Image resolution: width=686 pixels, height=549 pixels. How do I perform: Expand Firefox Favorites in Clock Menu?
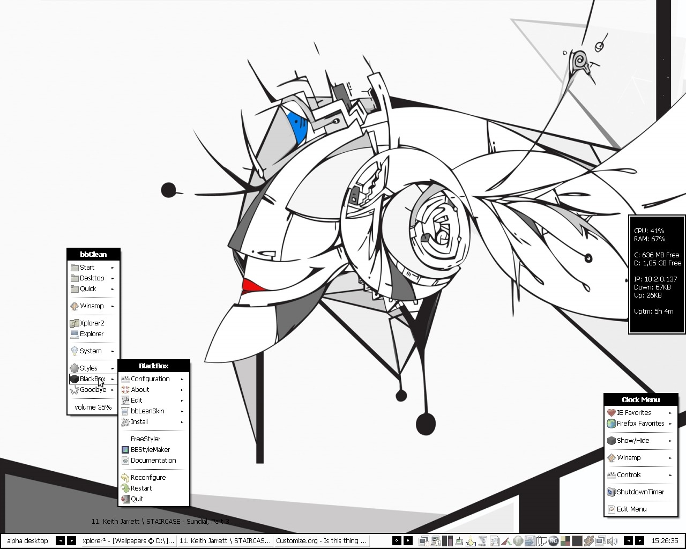point(640,423)
